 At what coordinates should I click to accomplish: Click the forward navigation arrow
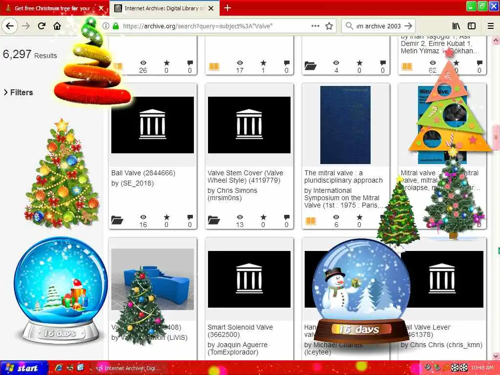pyautogui.click(x=26, y=26)
